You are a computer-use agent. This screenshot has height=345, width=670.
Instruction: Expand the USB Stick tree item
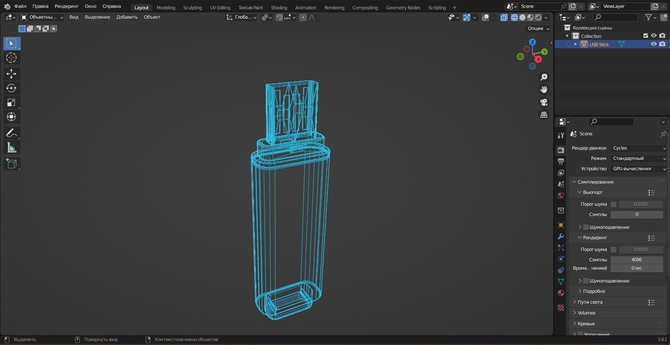(575, 44)
